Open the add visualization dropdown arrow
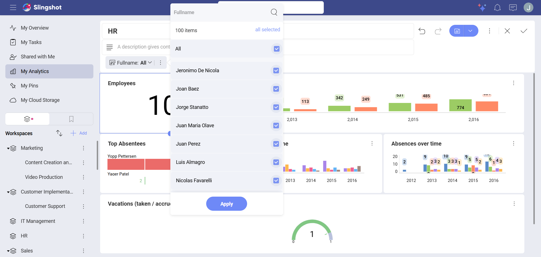The height and width of the screenshot is (257, 541). click(470, 31)
